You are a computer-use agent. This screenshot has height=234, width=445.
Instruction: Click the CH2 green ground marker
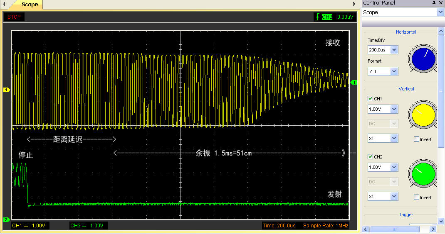click(6, 219)
